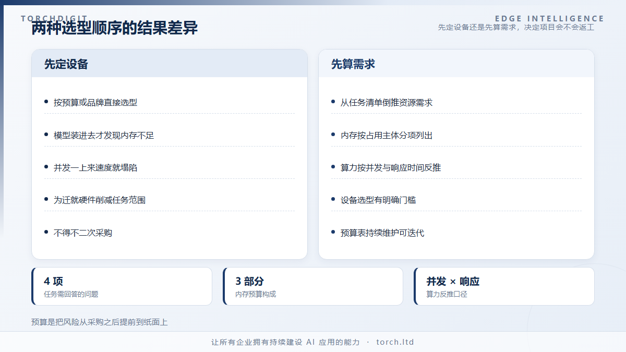Click the 任务需回答的问题 caption

click(x=71, y=294)
